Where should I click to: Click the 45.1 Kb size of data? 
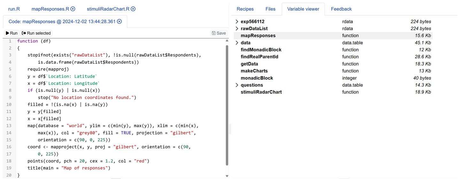tap(423, 43)
